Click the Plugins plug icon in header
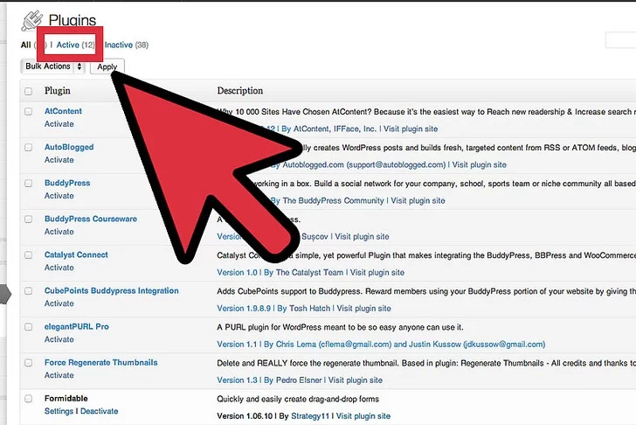Screen dimensions: 636x425 [x=31, y=18]
